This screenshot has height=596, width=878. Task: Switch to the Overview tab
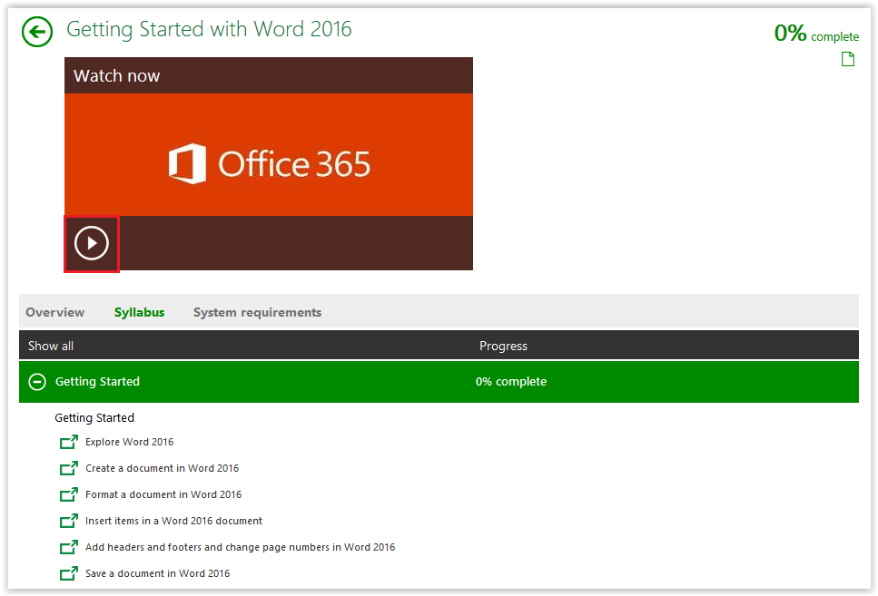[54, 312]
